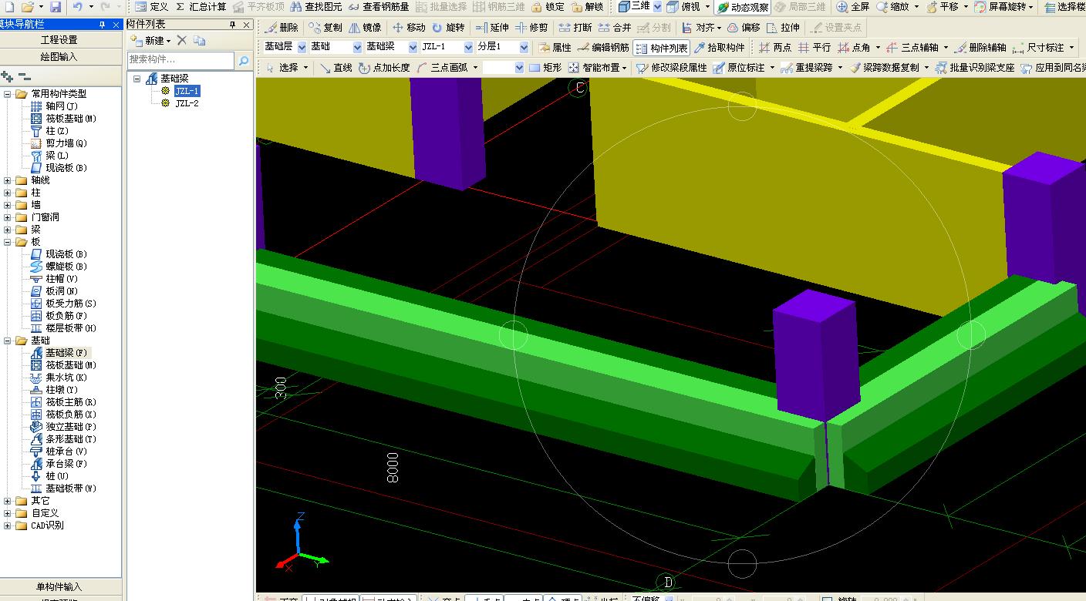Screen dimensions: 1086x601
Task: Select the 点加长度 drawing tool
Action: pyautogui.click(x=384, y=68)
